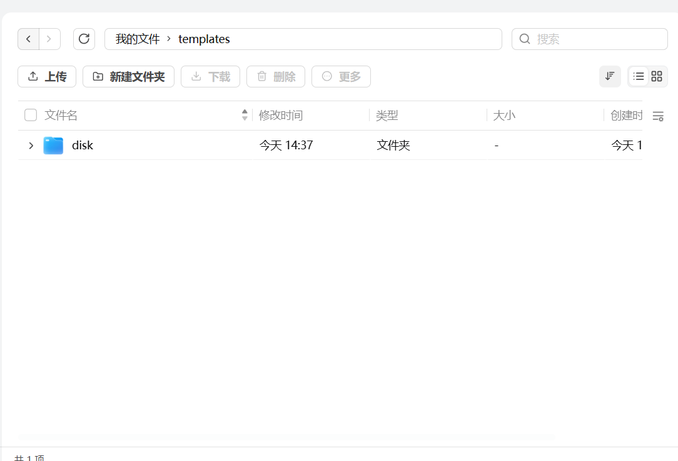678x461 pixels.
Task: Switch to grid view
Action: pyautogui.click(x=657, y=76)
